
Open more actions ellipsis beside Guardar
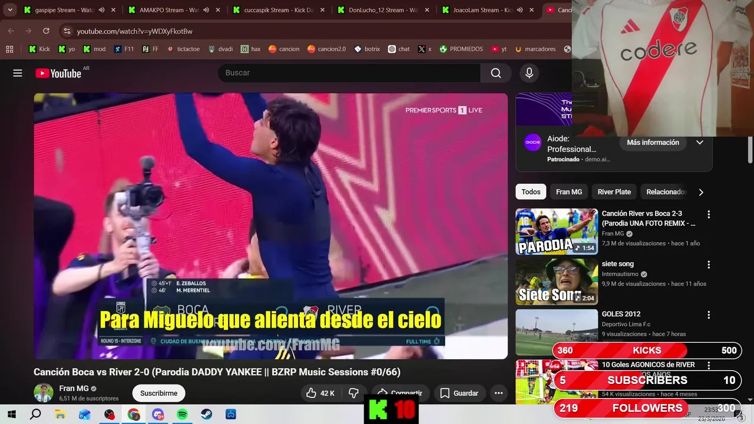point(498,393)
